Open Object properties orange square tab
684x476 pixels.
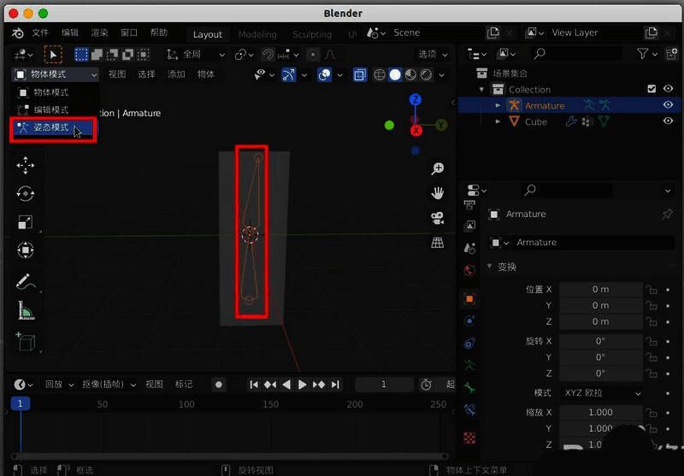(469, 299)
